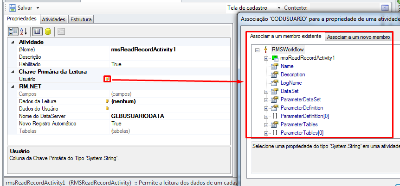Select the DataSet member in the tree
400x186 pixels.
tap(290, 91)
